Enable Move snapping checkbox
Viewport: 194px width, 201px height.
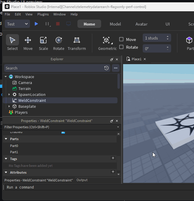click(121, 39)
